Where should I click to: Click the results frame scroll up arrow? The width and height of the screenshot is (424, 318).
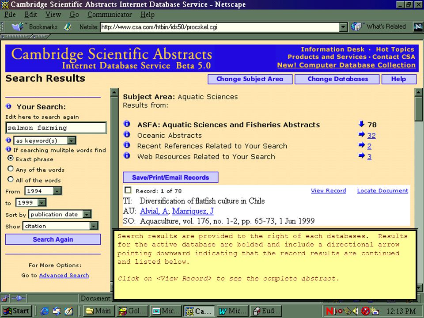pos(419,92)
